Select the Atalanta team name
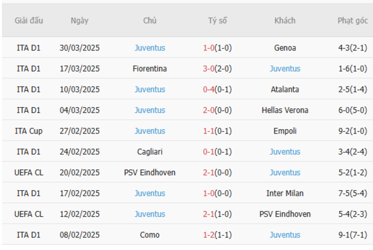 [x=285, y=89]
